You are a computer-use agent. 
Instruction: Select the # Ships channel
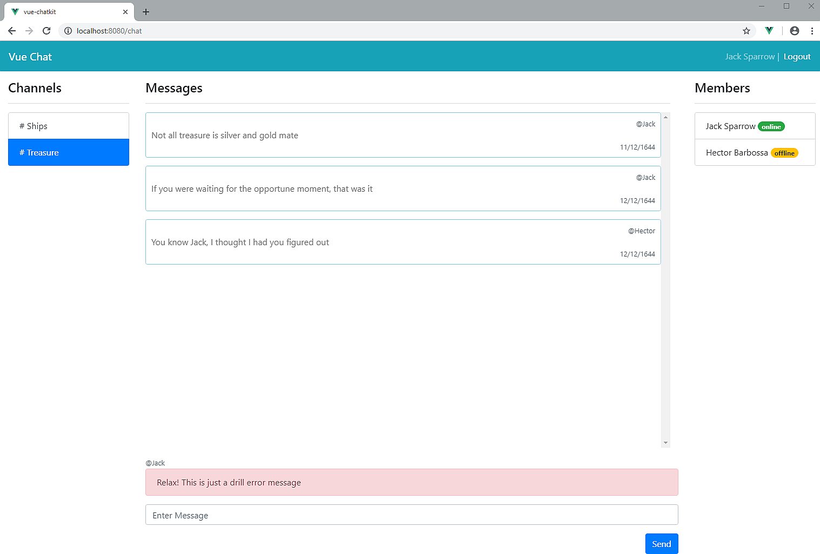pyautogui.click(x=68, y=126)
